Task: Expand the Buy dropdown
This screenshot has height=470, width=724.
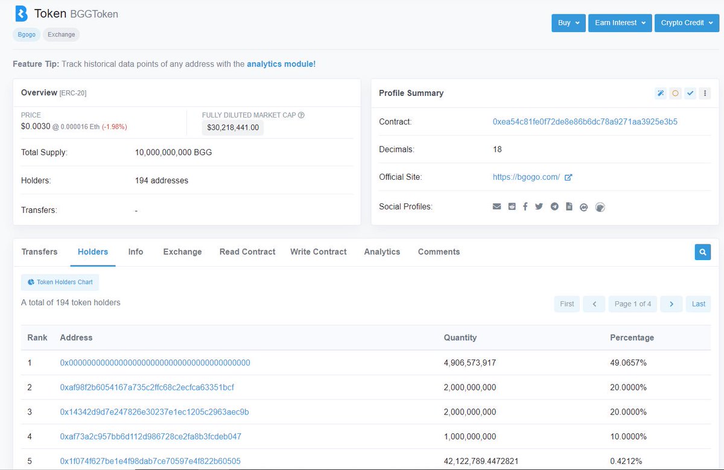Action: coord(568,23)
